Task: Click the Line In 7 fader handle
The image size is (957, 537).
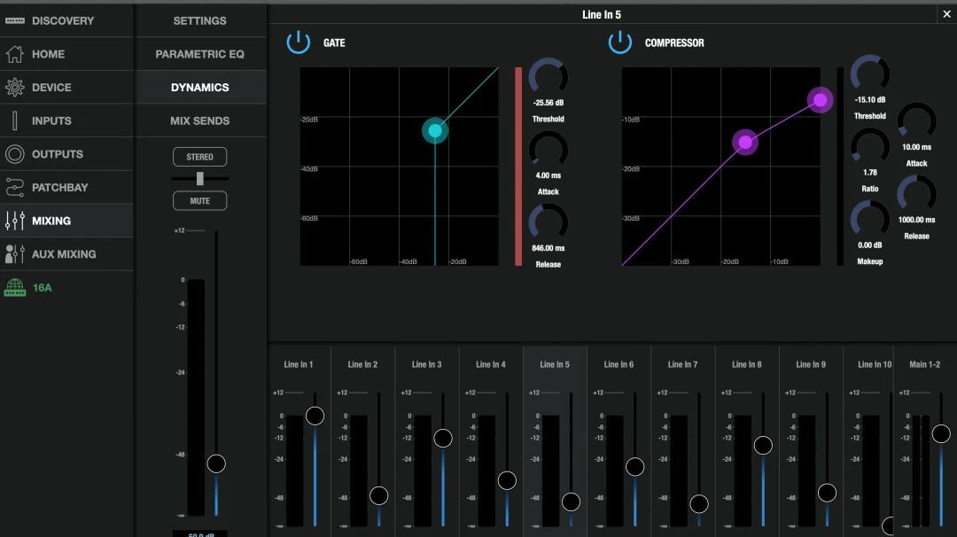Action: coord(699,504)
